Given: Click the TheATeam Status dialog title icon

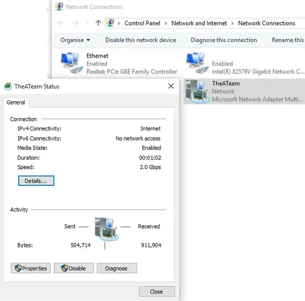Looking at the screenshot, I should click(x=8, y=86).
